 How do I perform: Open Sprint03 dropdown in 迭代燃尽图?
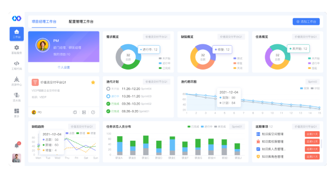tap(313, 82)
